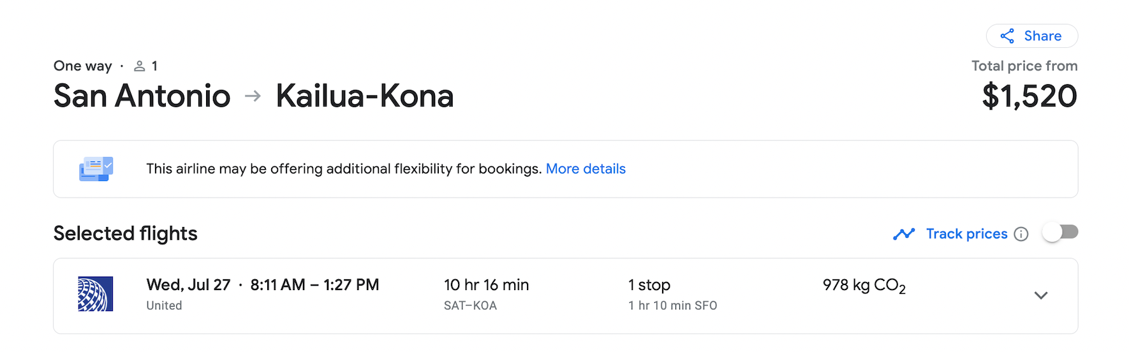Click the 10 hr 16 min duration
The image size is (1129, 352).
[487, 285]
